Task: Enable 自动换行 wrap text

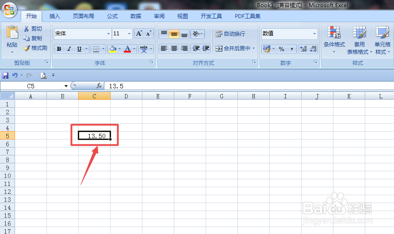Action: (x=230, y=34)
